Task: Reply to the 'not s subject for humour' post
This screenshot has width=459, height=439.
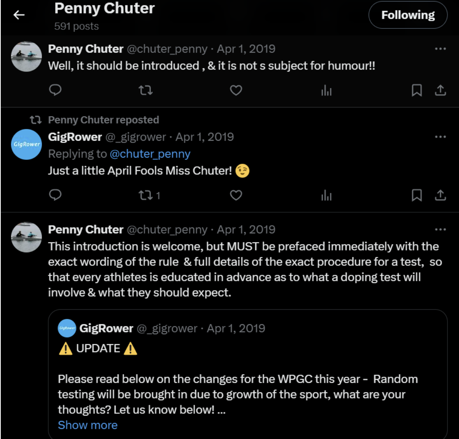Action: pos(55,90)
